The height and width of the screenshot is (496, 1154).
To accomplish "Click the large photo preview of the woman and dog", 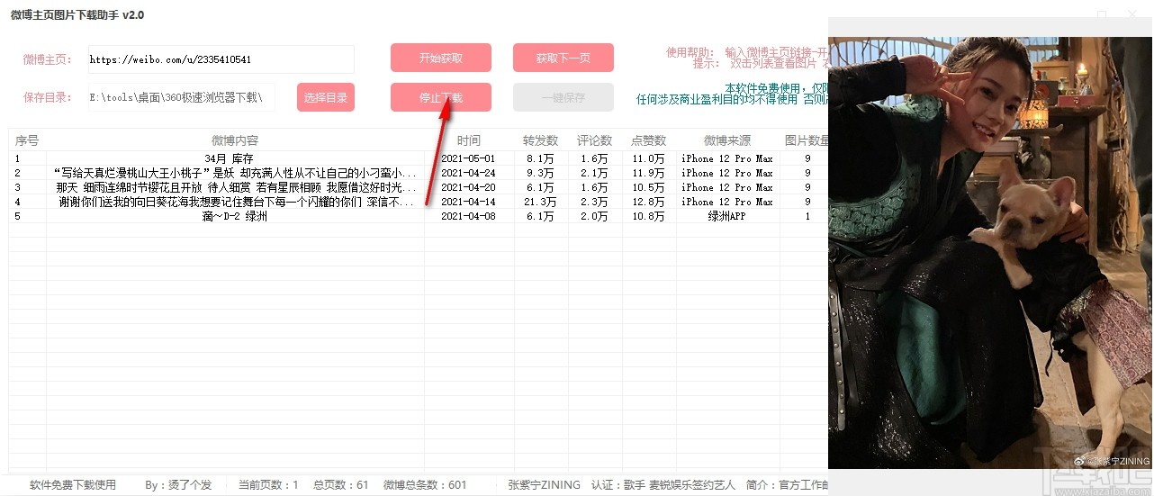I will click(x=990, y=252).
